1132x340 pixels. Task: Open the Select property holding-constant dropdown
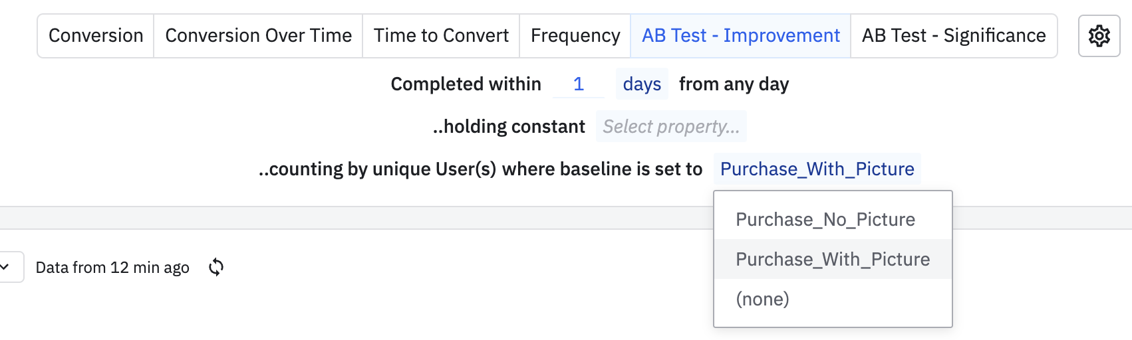coord(671,127)
